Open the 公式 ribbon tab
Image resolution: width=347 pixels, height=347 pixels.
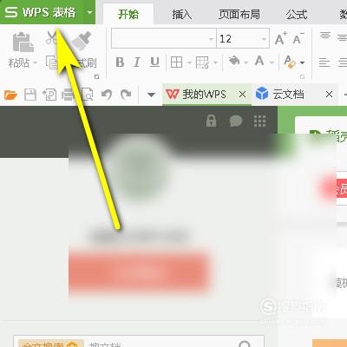pyautogui.click(x=297, y=14)
